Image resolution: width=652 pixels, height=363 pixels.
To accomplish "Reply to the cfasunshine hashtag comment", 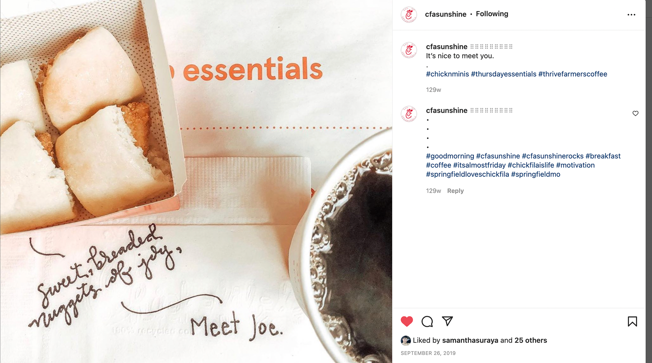I will pyautogui.click(x=455, y=191).
